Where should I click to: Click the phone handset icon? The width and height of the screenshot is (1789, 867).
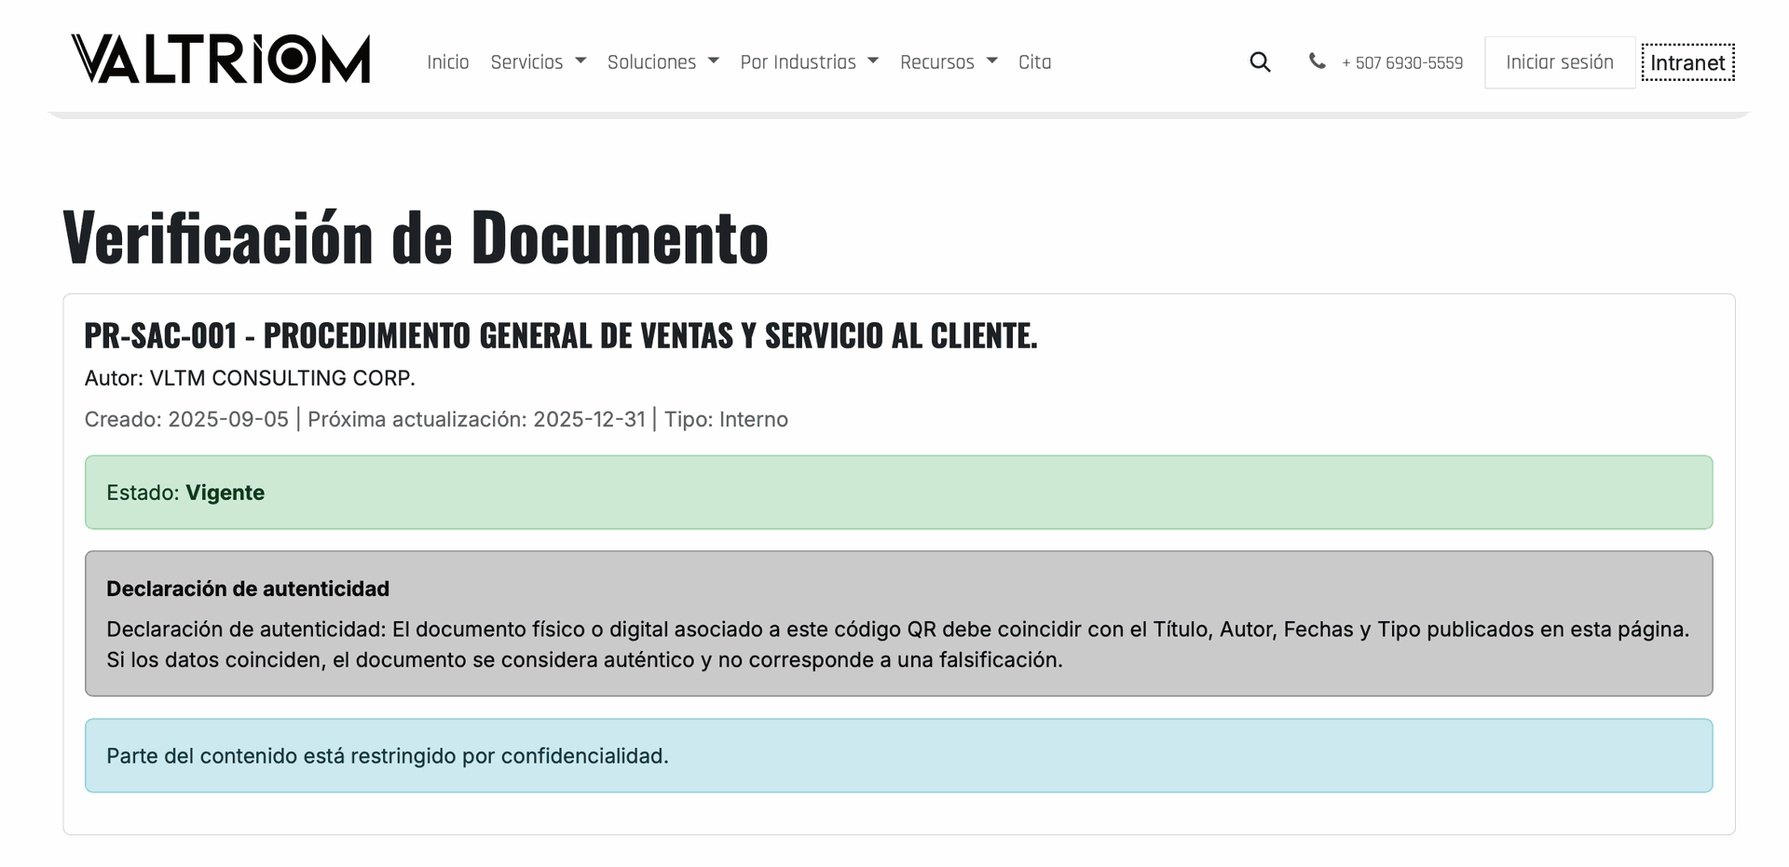click(x=1317, y=61)
